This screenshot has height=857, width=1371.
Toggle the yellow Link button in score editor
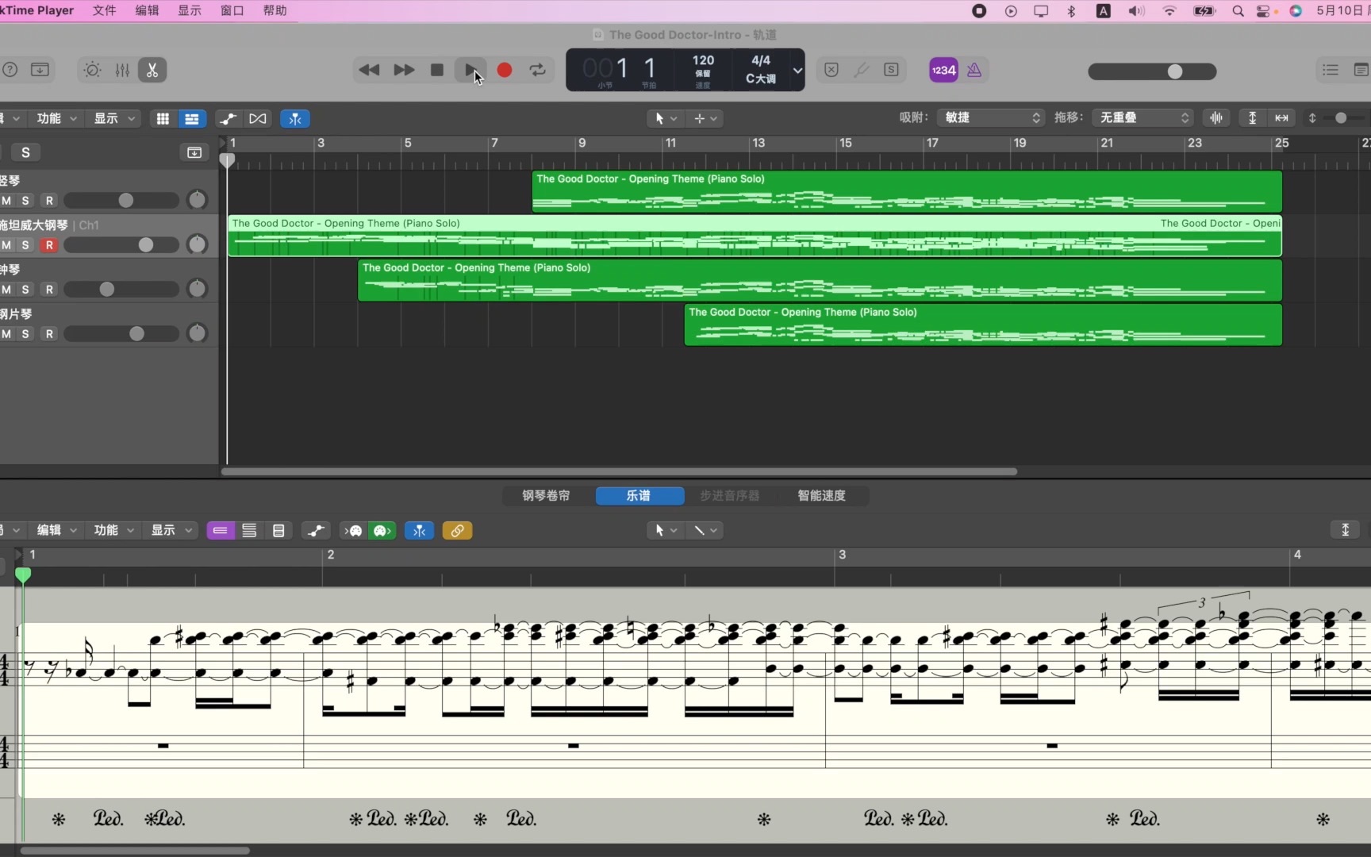tap(457, 530)
